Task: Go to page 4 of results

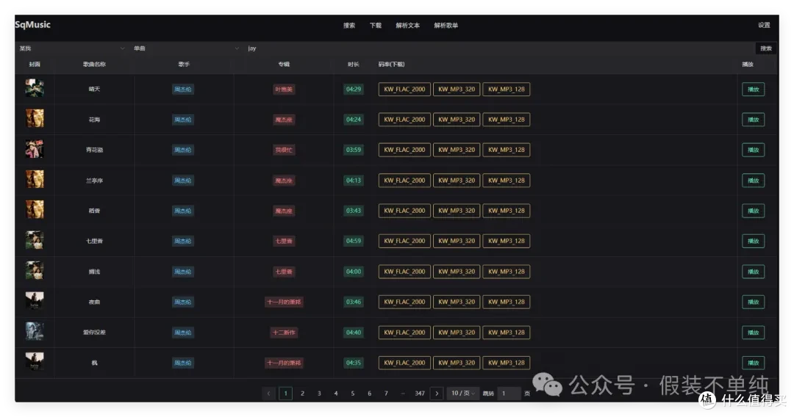Action: [336, 394]
